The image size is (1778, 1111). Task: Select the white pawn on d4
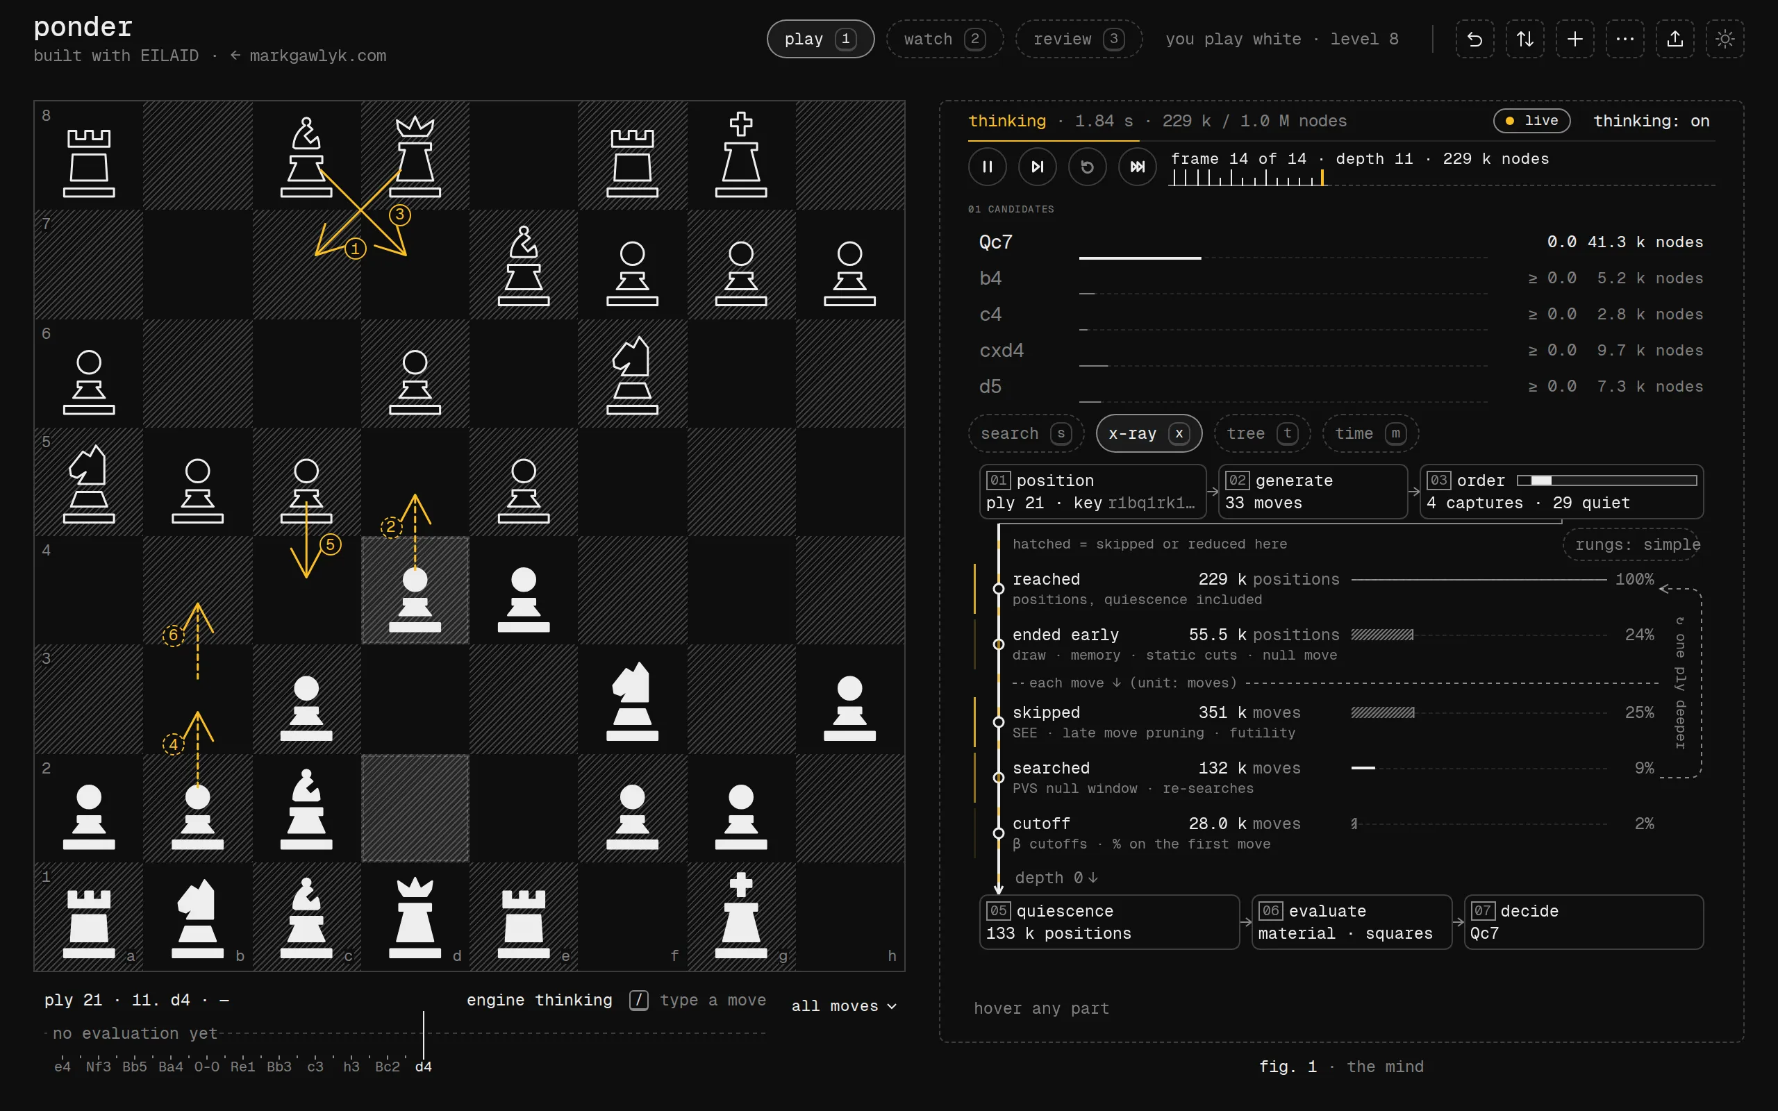click(415, 591)
